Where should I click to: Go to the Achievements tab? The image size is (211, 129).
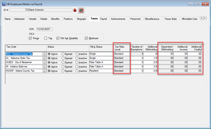[x=118, y=19]
